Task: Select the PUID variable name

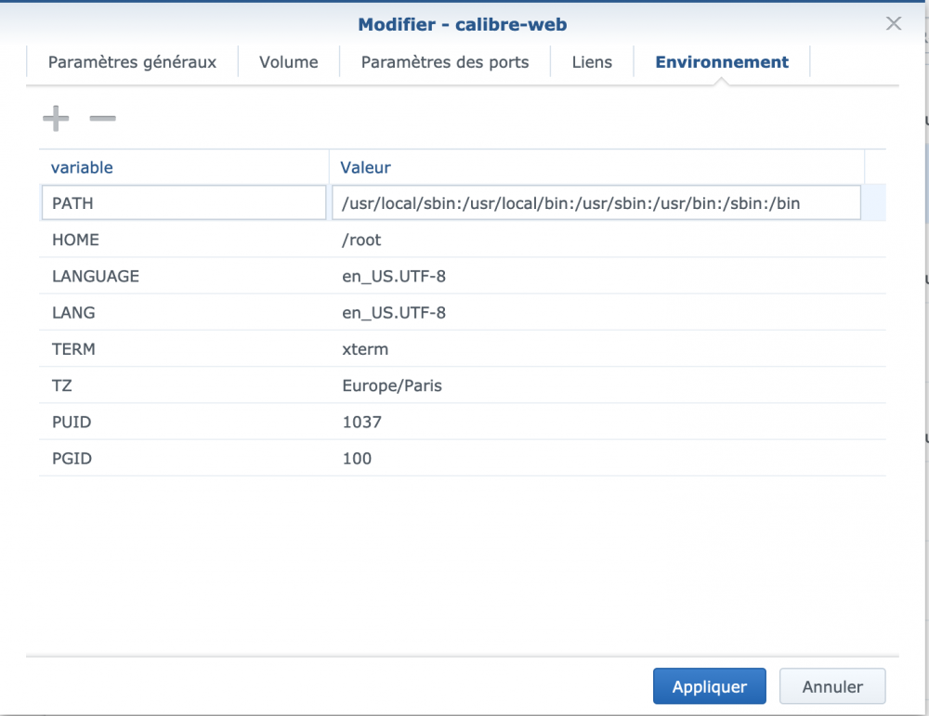Action: [x=72, y=423]
